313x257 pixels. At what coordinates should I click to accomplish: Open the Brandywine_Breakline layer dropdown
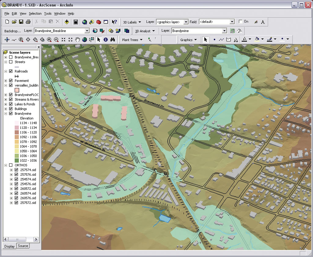87,31
